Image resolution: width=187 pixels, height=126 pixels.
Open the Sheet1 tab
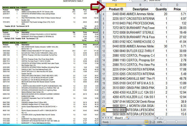coord(119,118)
